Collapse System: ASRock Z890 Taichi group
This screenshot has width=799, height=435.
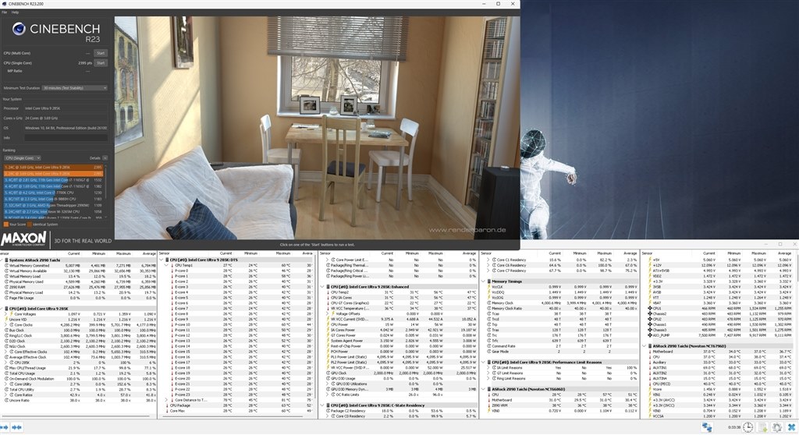(x=2, y=260)
